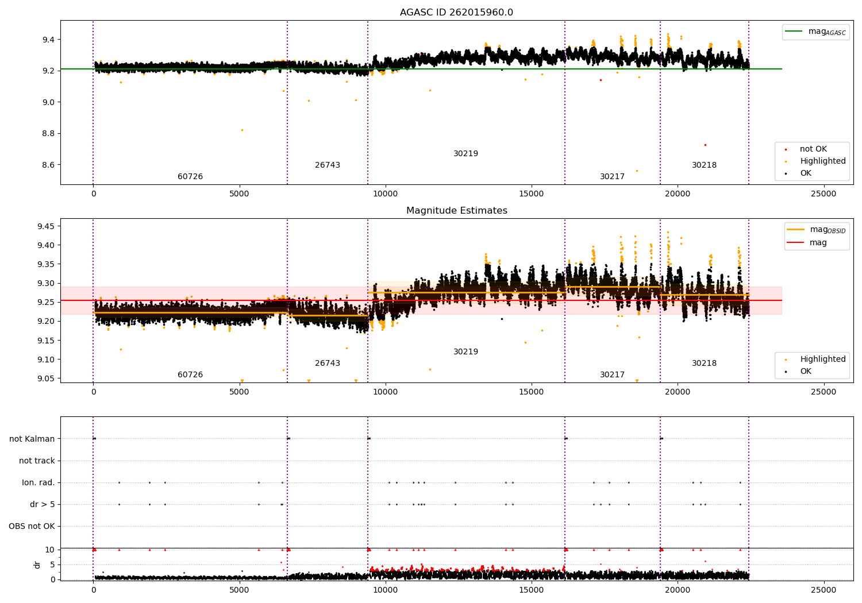Click the red not-OK point near magnitude 8.7
The height and width of the screenshot is (603, 862).
coord(705,145)
